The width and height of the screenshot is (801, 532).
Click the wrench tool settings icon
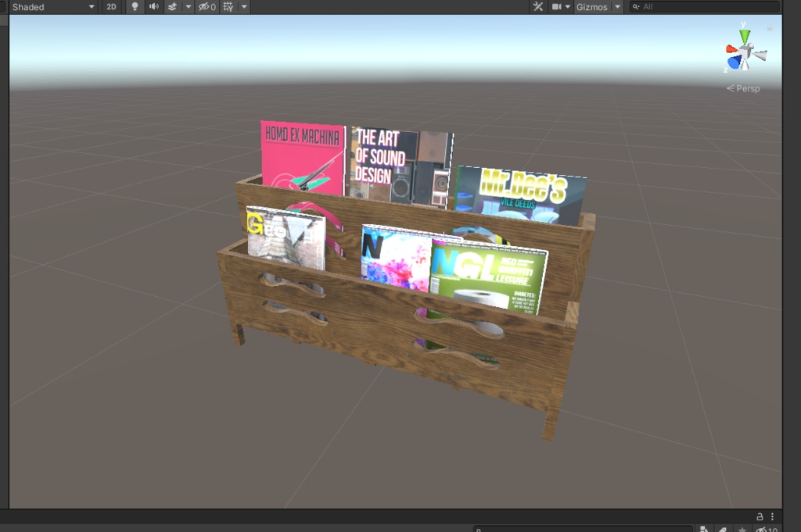(538, 7)
